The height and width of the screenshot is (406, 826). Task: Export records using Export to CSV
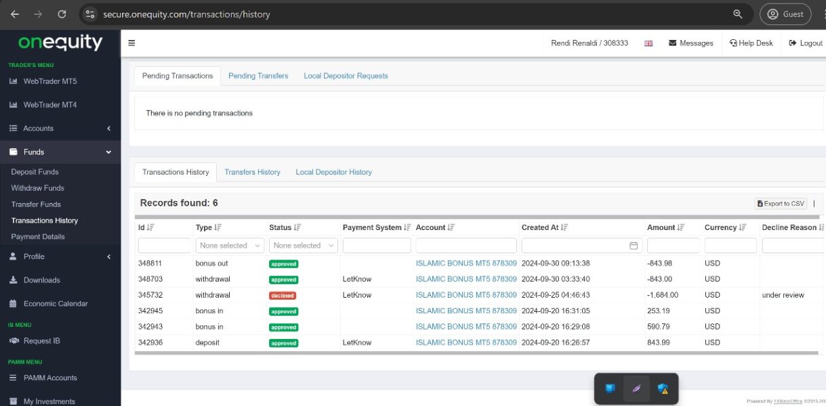point(781,204)
